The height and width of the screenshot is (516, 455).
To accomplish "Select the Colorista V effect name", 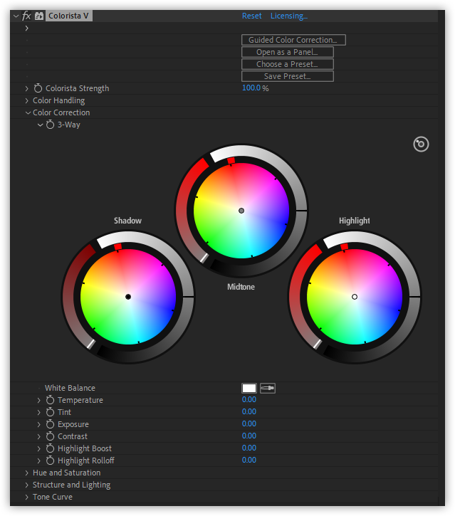I will [68, 16].
